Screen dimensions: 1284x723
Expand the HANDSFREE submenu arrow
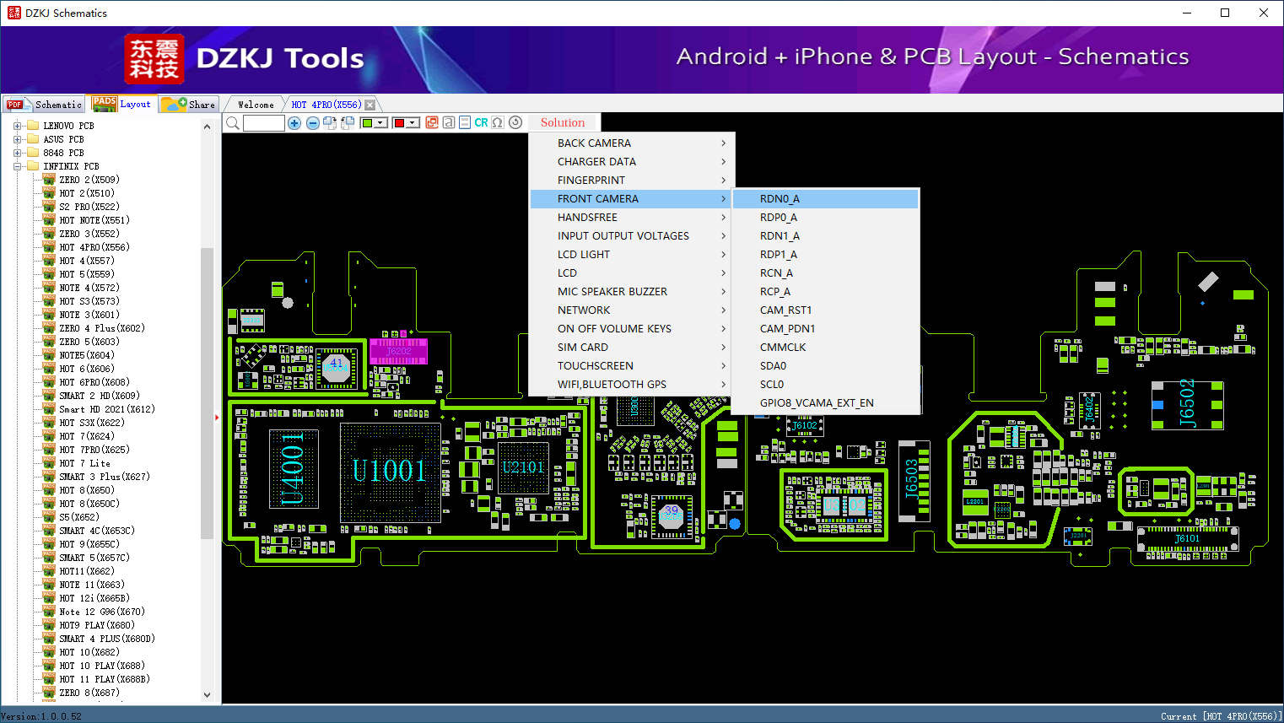tap(724, 217)
